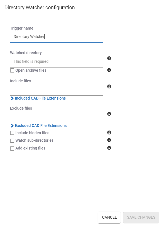Click the Exclude files input field
This screenshot has width=164, height=229.
pos(57,117)
